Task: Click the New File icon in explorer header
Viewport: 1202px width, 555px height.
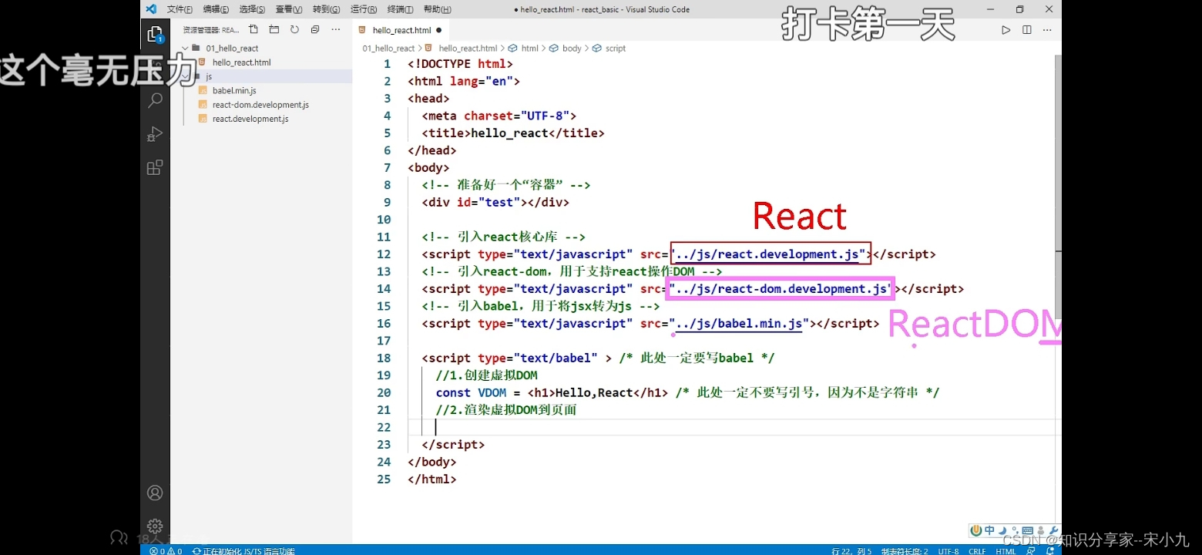Action: tap(253, 29)
